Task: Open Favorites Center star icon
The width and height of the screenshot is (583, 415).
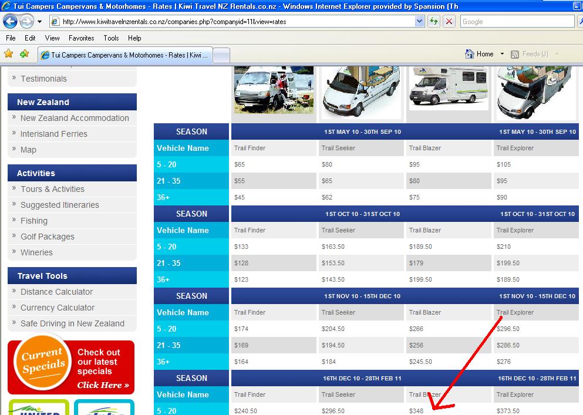Action: coord(9,54)
